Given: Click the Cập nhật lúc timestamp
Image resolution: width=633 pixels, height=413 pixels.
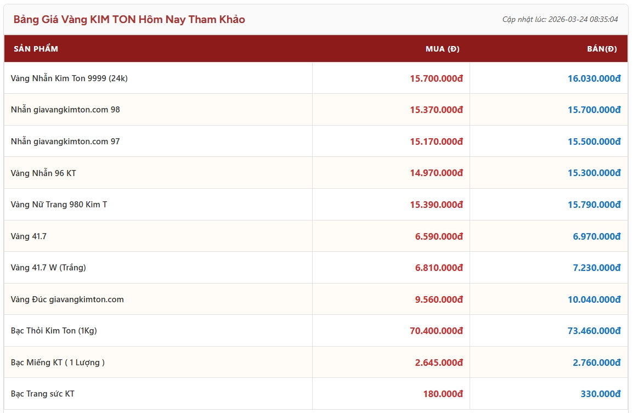Looking at the screenshot, I should [559, 20].
